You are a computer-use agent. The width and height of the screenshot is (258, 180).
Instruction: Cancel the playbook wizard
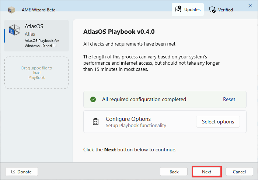coord(239,172)
